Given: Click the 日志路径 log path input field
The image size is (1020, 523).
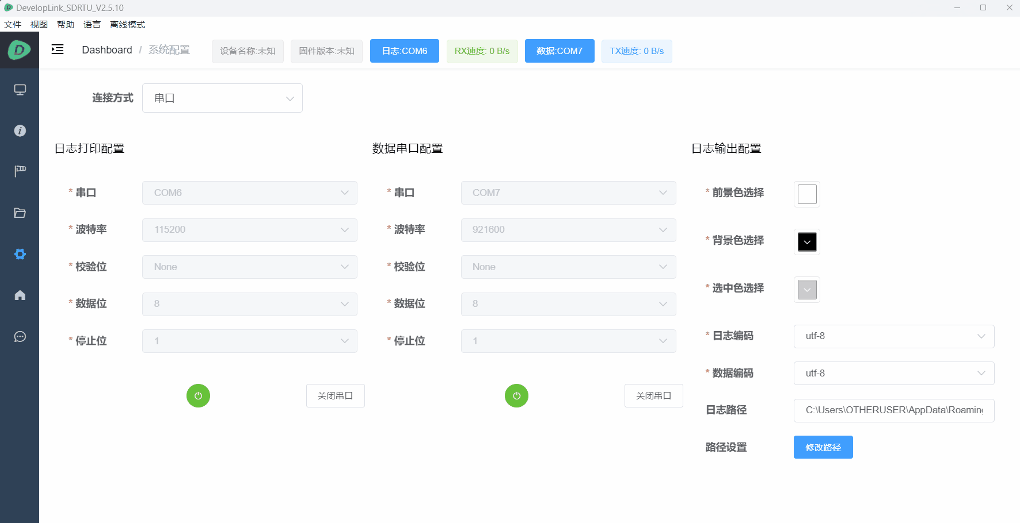Looking at the screenshot, I should click(x=893, y=410).
